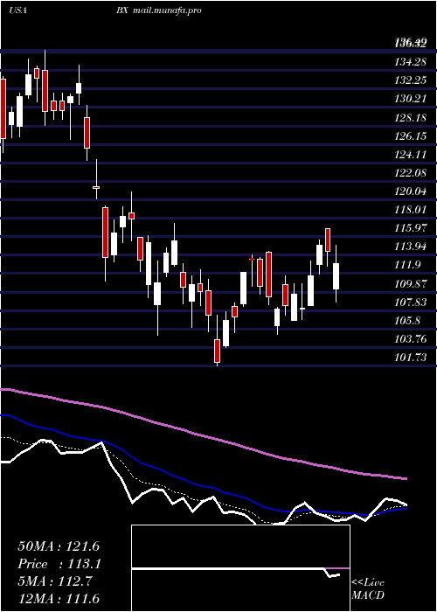This screenshot has height=612, width=437.
Task: Click the 111.9 price axis label
Action: [x=408, y=265]
